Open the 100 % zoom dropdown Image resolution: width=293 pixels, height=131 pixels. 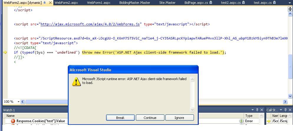[19, 102]
